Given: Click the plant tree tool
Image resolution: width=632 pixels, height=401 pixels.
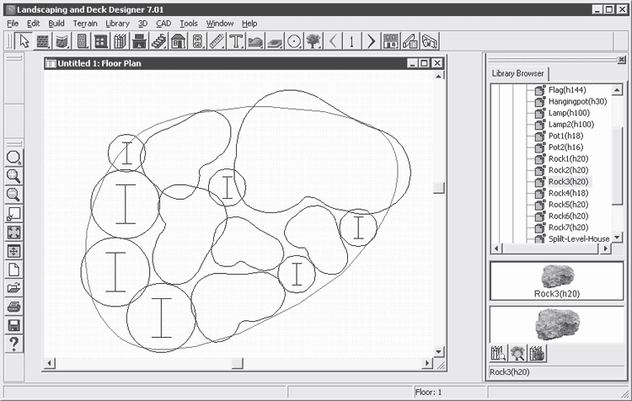Looking at the screenshot, I should coord(313,40).
